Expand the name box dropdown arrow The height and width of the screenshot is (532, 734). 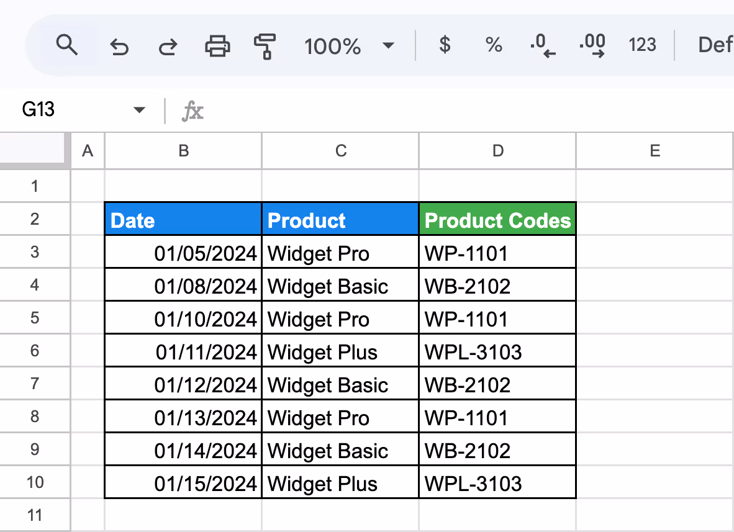[139, 110]
